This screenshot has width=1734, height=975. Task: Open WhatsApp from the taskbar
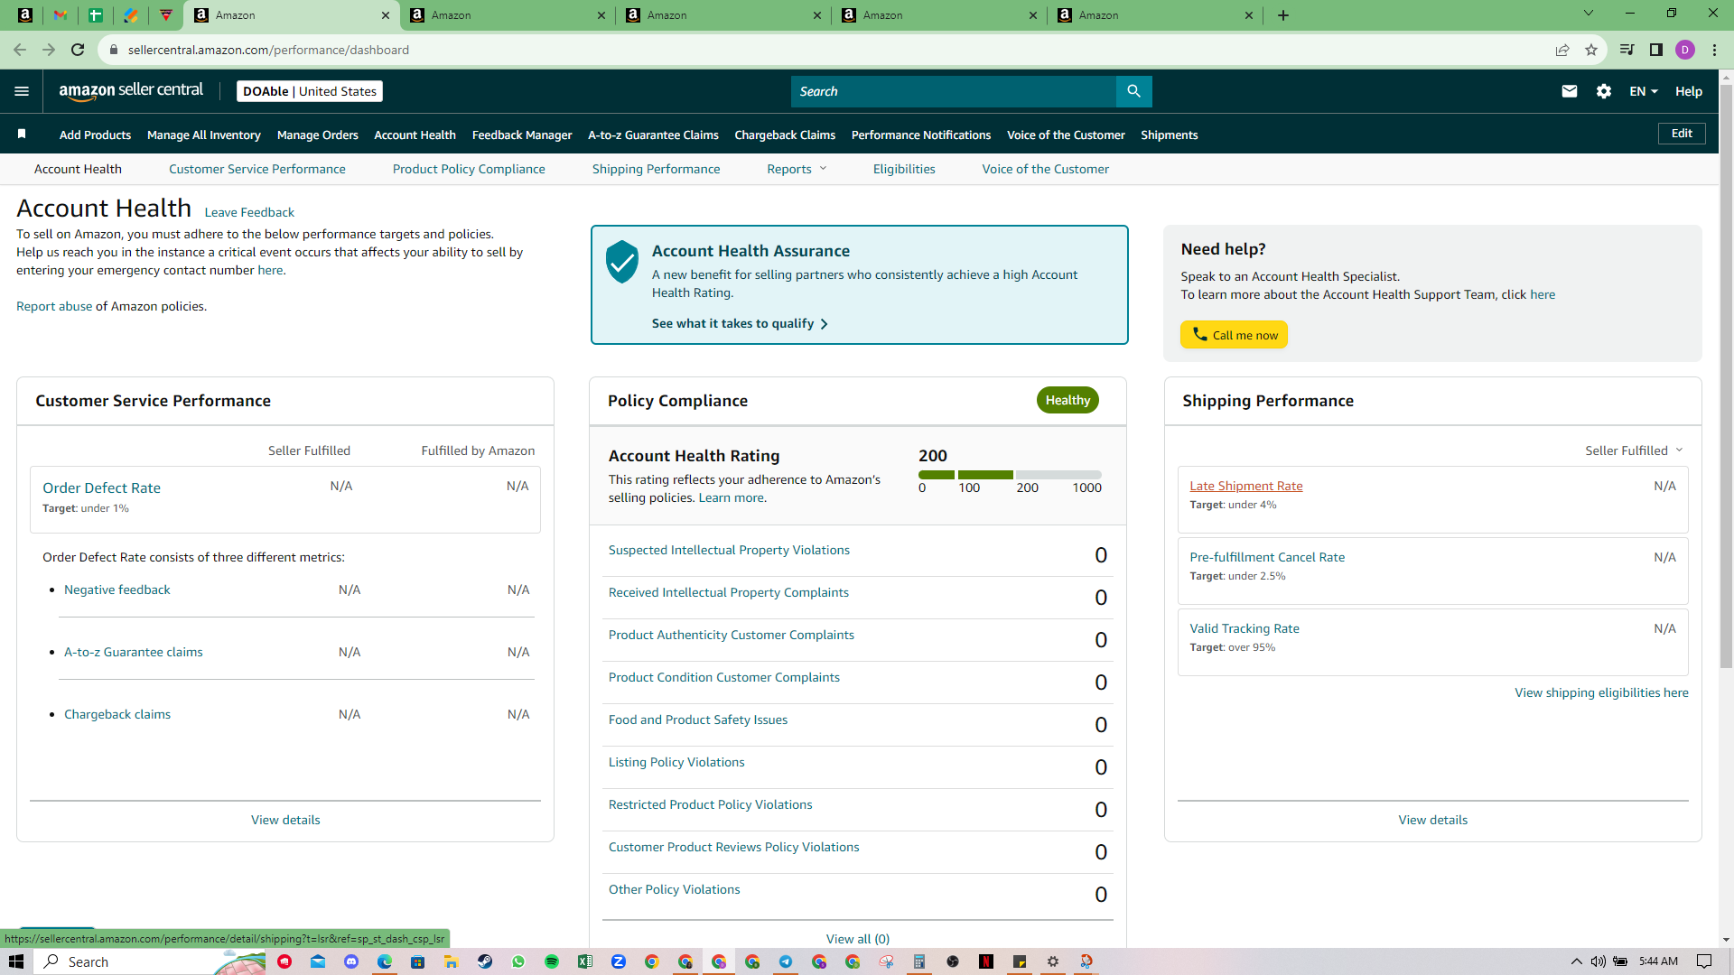(x=518, y=961)
